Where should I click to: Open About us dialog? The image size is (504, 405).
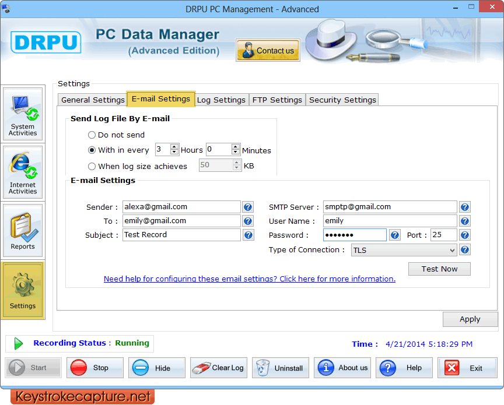click(342, 368)
